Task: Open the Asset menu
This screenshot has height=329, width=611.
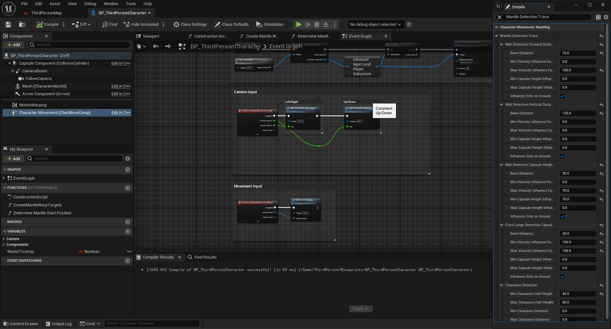Action: pos(55,4)
